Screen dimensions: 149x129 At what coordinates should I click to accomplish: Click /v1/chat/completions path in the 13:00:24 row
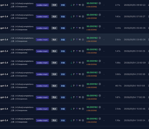(24, 119)
